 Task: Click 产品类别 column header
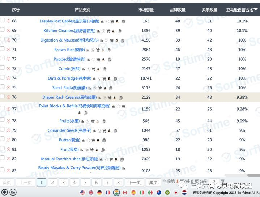[x=82, y=10]
